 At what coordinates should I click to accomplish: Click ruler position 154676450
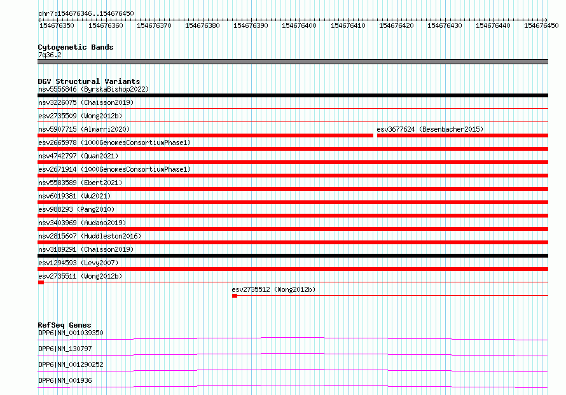tap(541, 25)
